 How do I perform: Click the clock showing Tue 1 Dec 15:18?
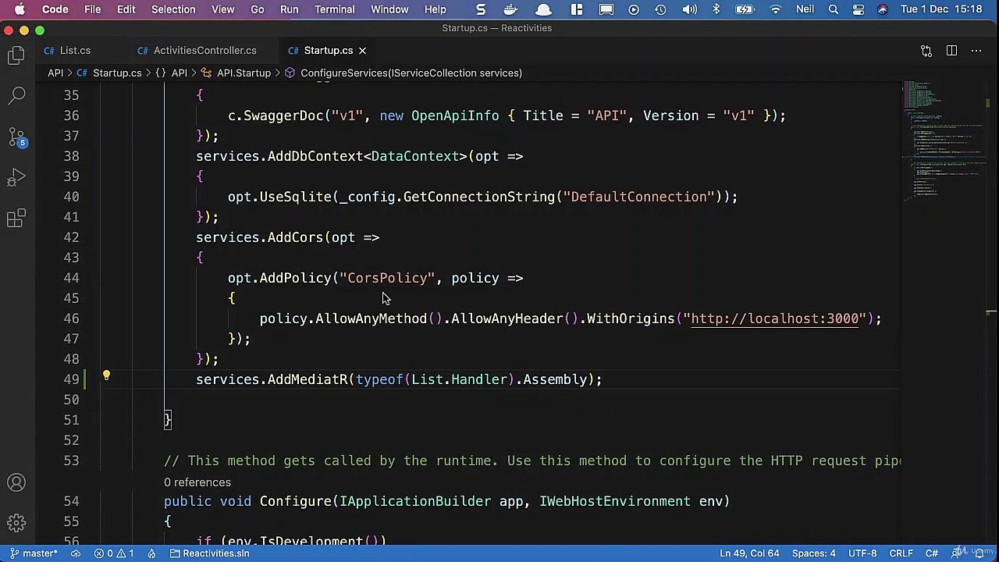point(941,9)
